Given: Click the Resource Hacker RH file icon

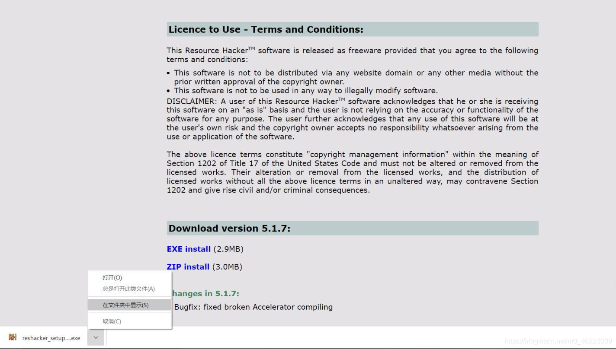Looking at the screenshot, I should [x=13, y=337].
